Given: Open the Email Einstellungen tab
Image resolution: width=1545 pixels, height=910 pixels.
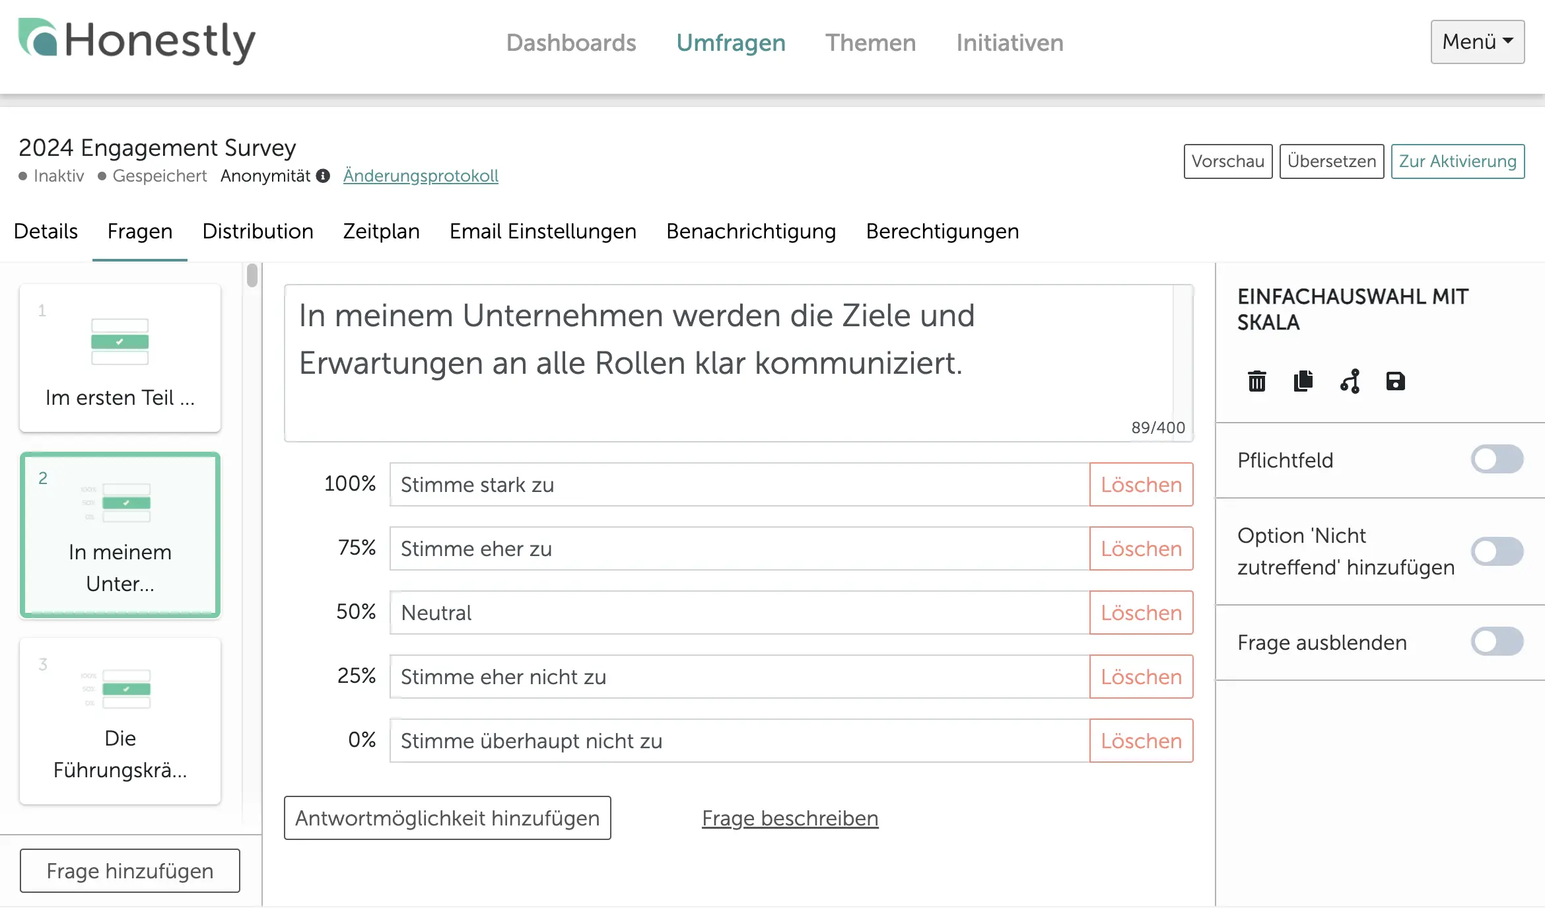Looking at the screenshot, I should point(542,231).
